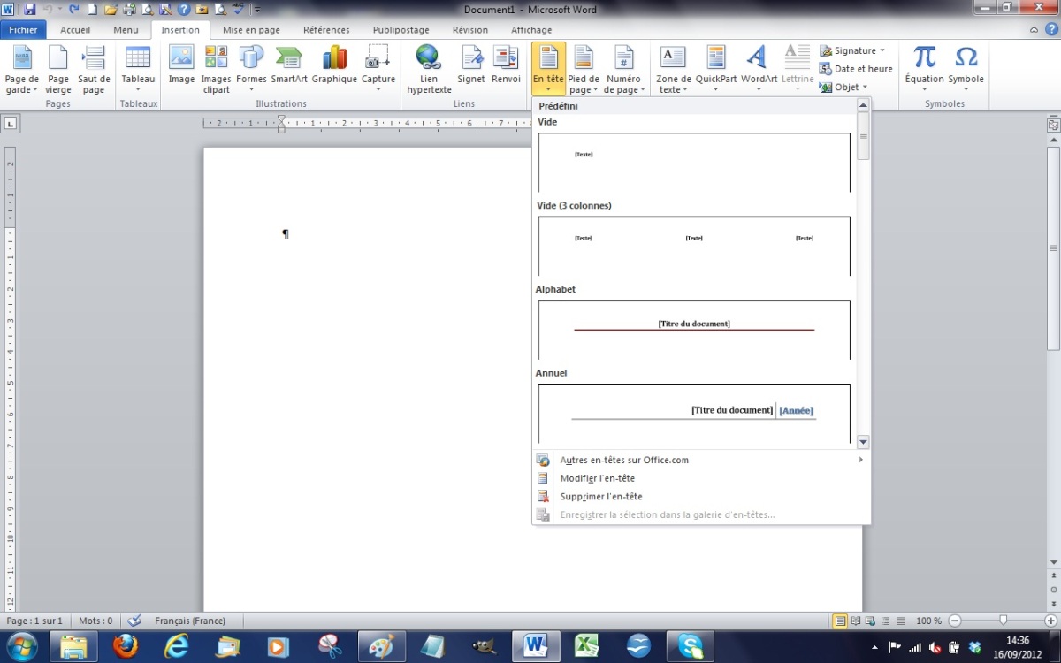Click the quick print icon in title bar
The image size is (1061, 663).
point(129,10)
